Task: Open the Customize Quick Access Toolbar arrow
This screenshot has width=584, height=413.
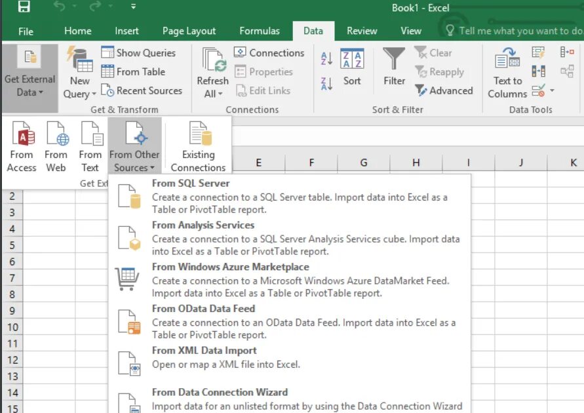Action: pyautogui.click(x=133, y=7)
